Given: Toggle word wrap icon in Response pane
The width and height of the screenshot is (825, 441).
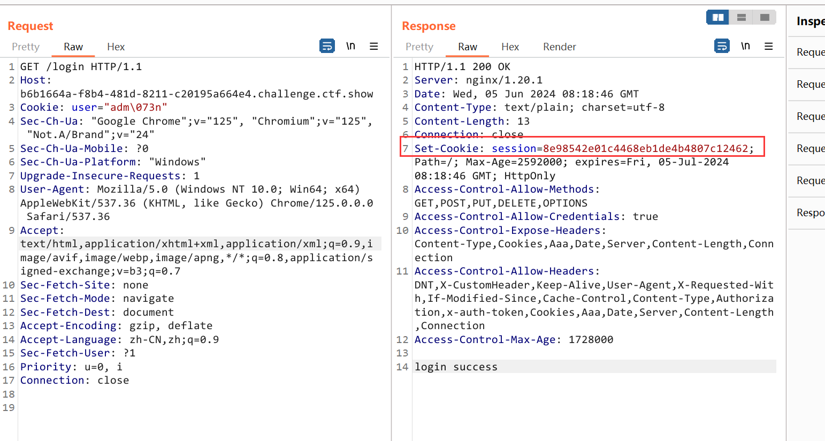Looking at the screenshot, I should [722, 46].
